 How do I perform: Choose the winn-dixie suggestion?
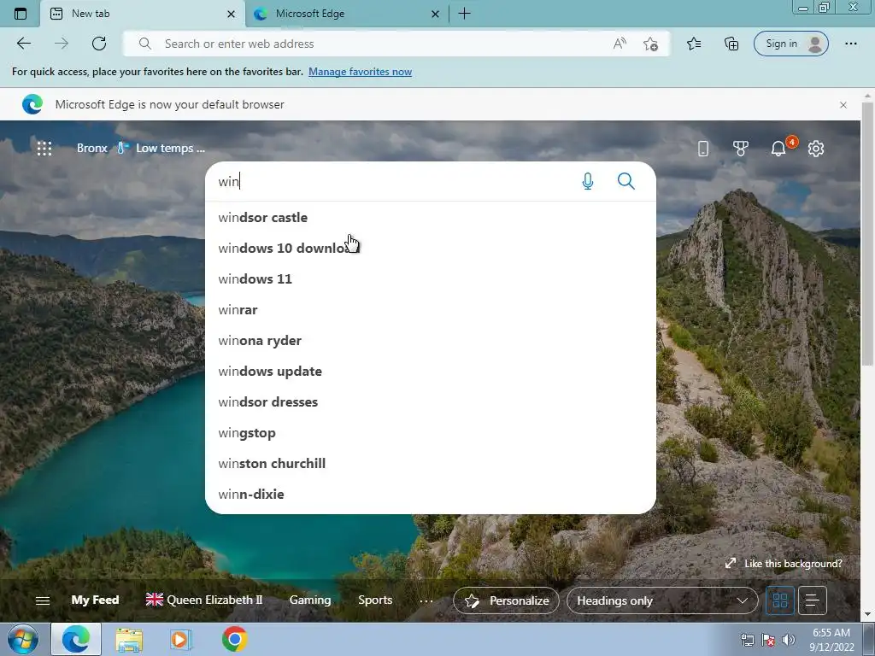click(431, 495)
